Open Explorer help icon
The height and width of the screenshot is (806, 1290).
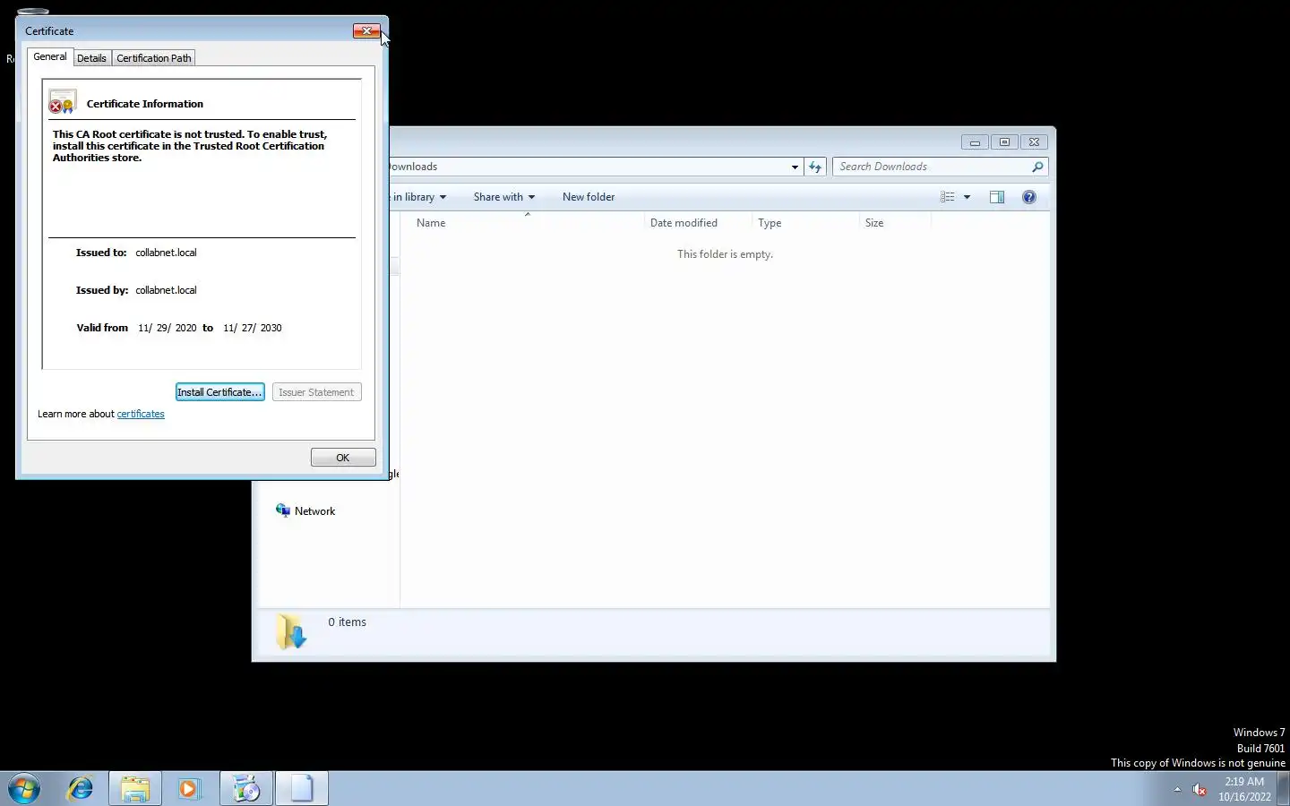click(x=1029, y=197)
